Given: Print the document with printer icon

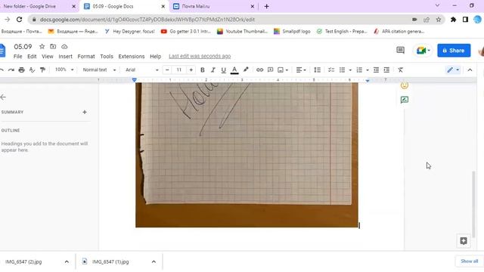Looking at the screenshot, I should pos(22,70).
